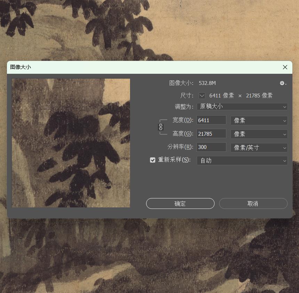Open the gear settings menu in dialog
The width and height of the screenshot is (299, 293).
pos(283,83)
